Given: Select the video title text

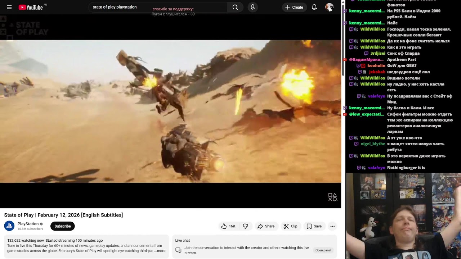Looking at the screenshot, I should pyautogui.click(x=63, y=215).
